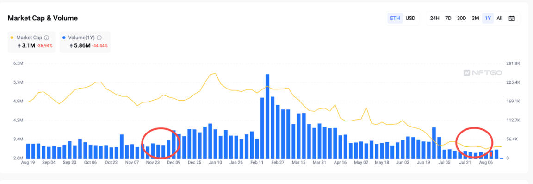533x184 pixels.
Task: Click the tallest volume bar in February
Action: (267, 116)
